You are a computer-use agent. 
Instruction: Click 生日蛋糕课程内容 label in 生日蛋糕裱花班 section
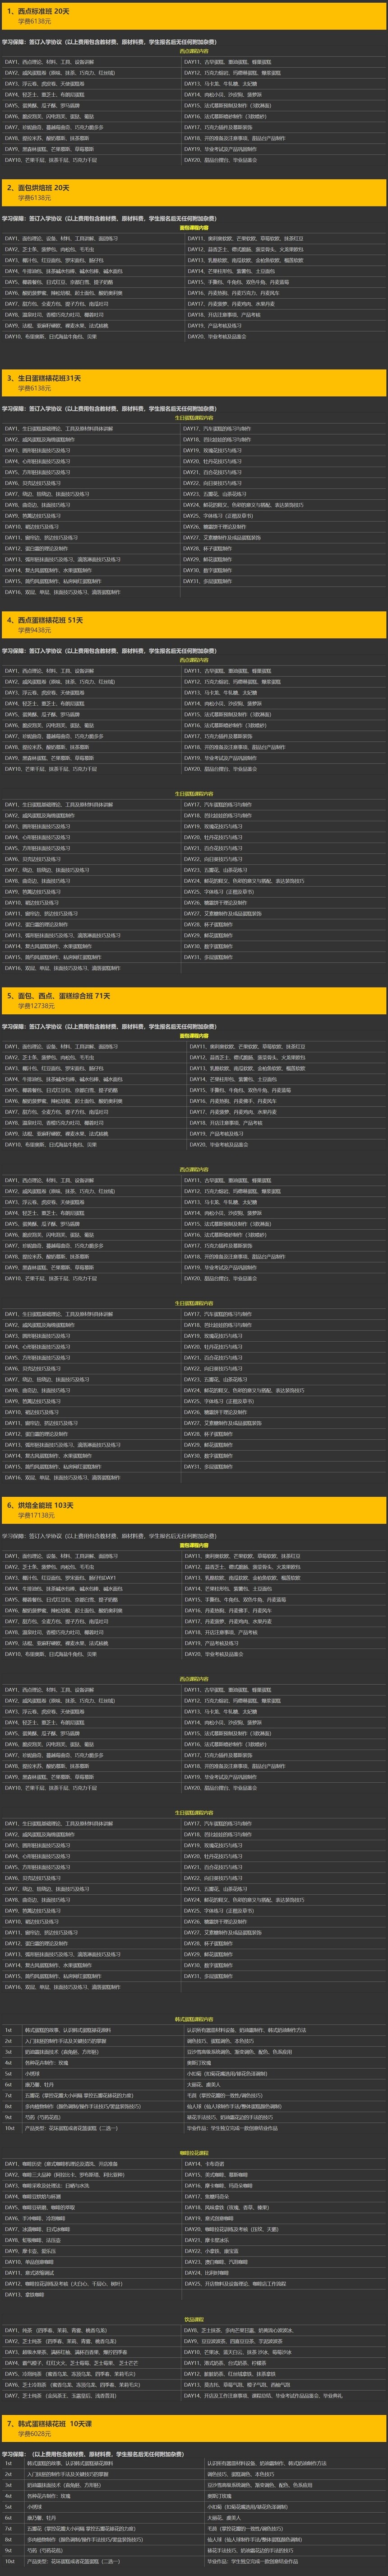194,418
